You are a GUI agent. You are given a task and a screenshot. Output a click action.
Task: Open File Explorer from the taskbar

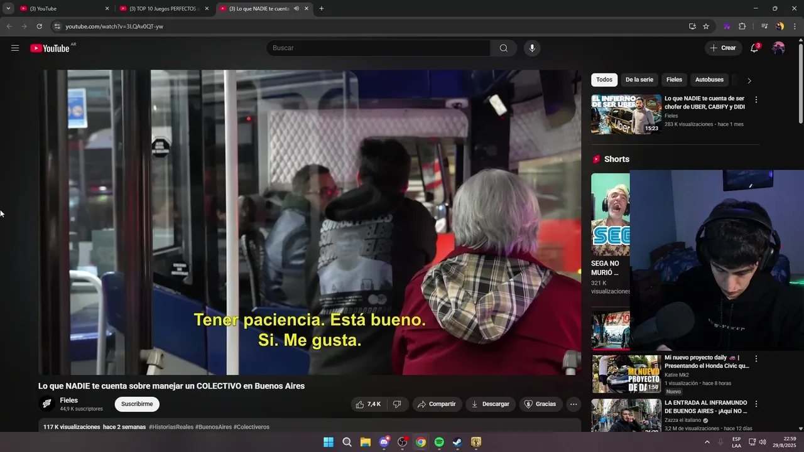[366, 442]
